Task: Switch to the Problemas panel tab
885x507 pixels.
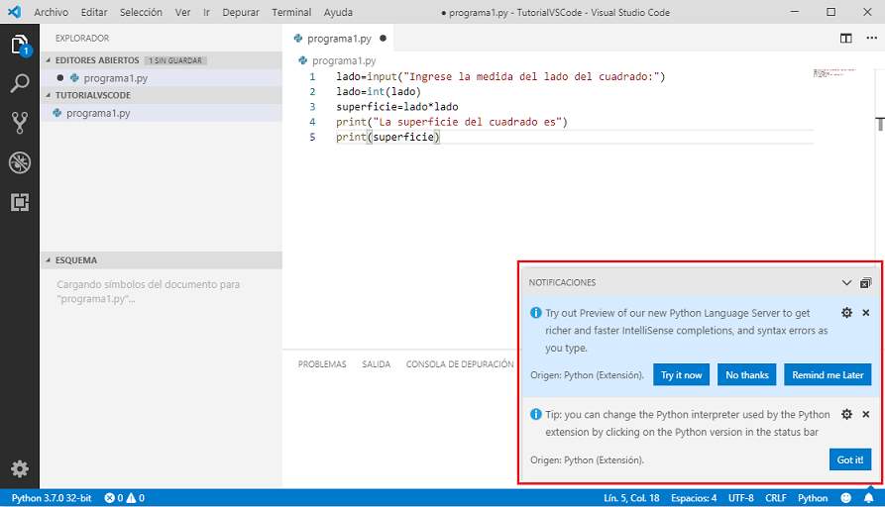Action: pos(322,364)
